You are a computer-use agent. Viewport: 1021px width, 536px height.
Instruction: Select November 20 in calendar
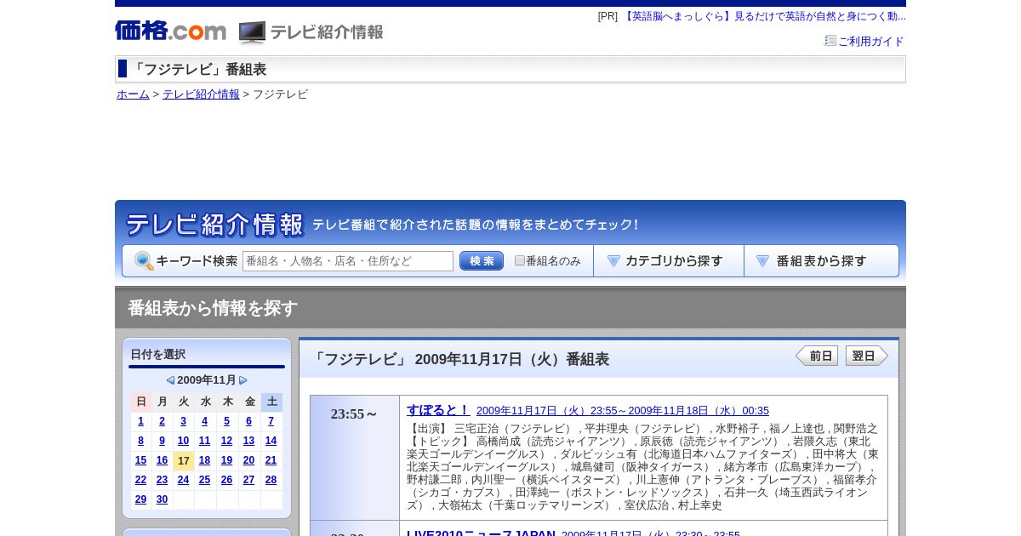point(248,460)
